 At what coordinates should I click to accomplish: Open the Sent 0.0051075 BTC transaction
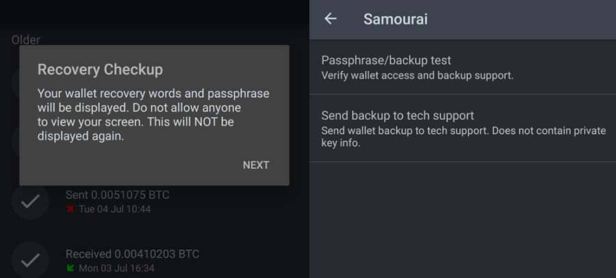point(117,195)
